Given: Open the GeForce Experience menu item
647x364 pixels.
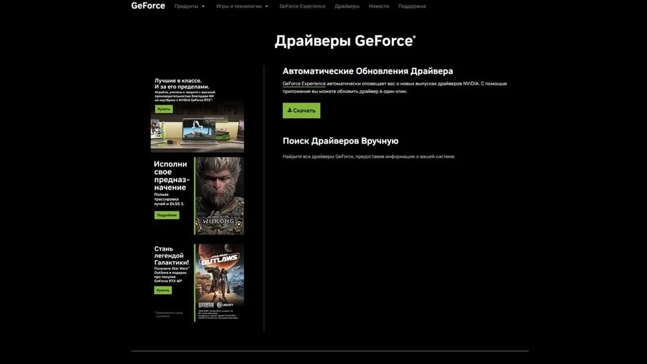Looking at the screenshot, I should tap(302, 6).
